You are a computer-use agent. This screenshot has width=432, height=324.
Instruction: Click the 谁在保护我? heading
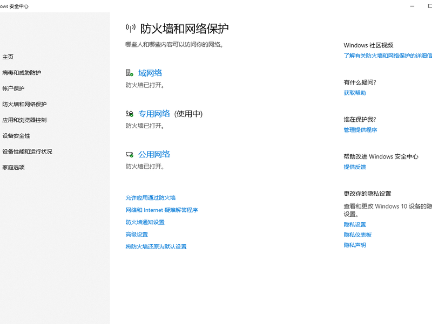tap(360, 119)
